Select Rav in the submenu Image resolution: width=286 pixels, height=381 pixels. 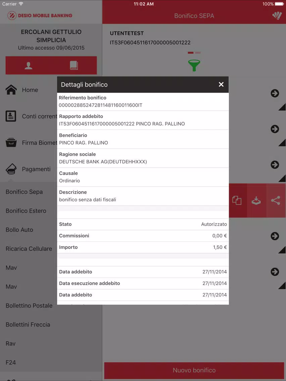(x=10, y=343)
